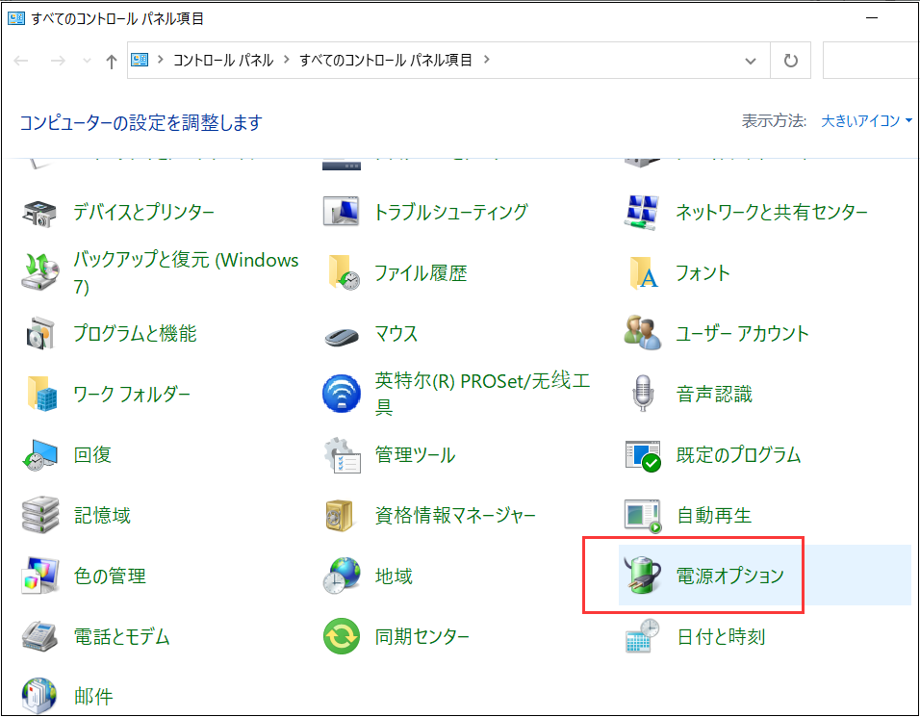Open the 表示方法 大きいアイコン dropdown
The width and height of the screenshot is (920, 717).
point(866,121)
